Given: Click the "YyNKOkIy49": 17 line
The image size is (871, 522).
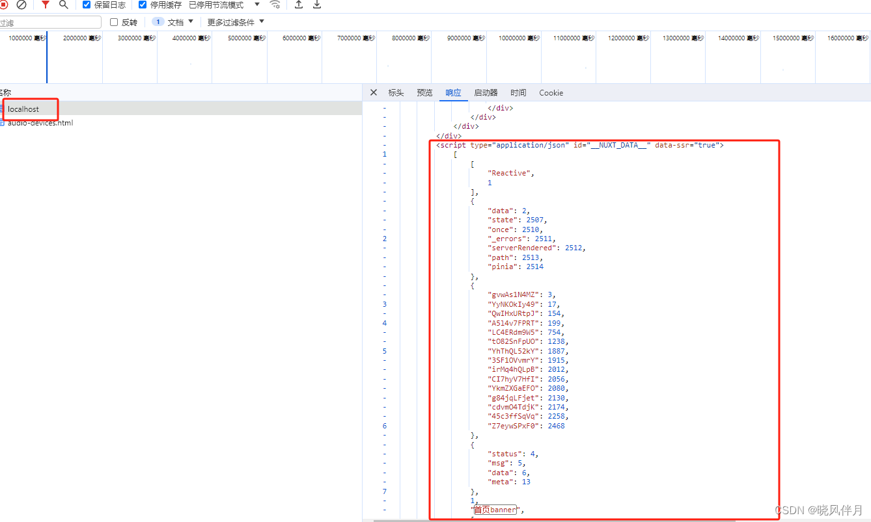Looking at the screenshot, I should (523, 304).
